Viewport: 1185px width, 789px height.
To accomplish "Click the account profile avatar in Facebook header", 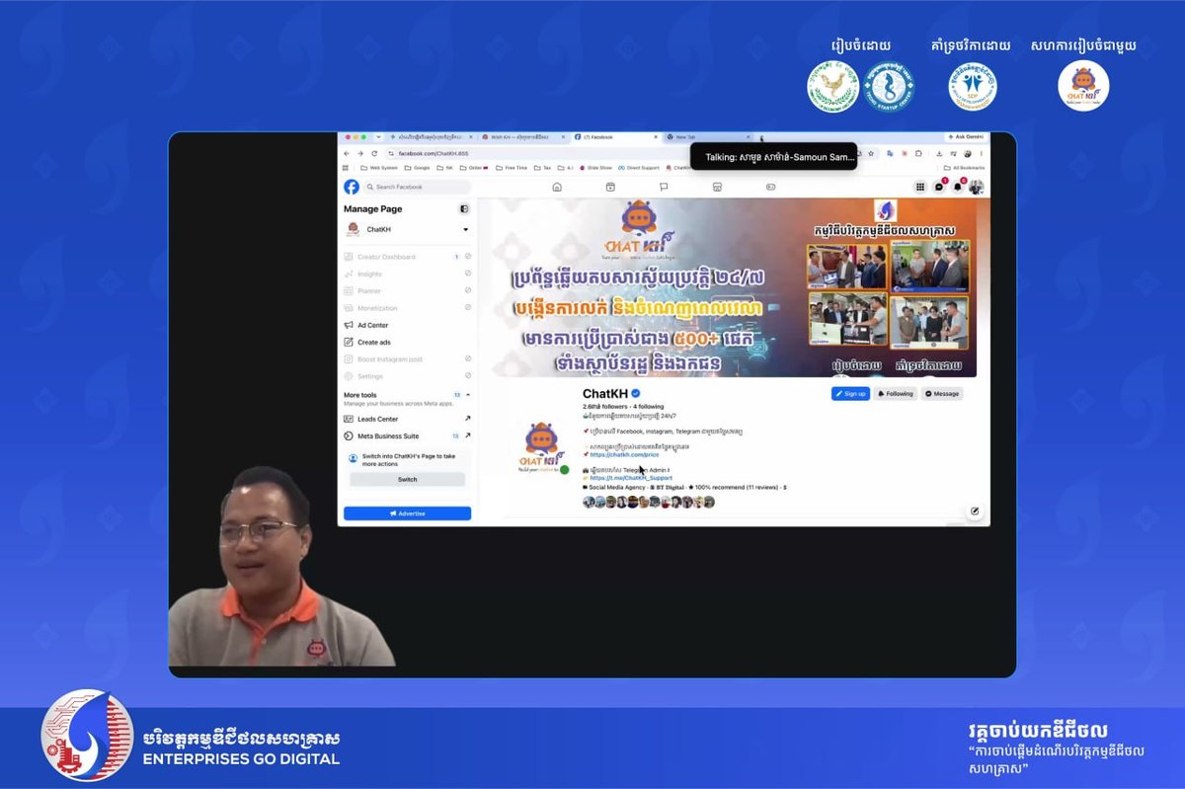I will point(976,187).
